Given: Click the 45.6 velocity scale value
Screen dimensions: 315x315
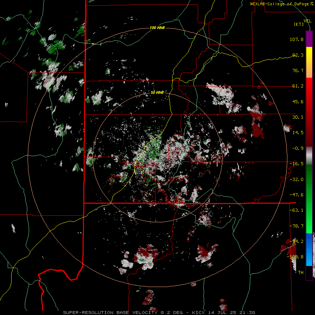Looking at the screenshot, I should click(x=298, y=101).
